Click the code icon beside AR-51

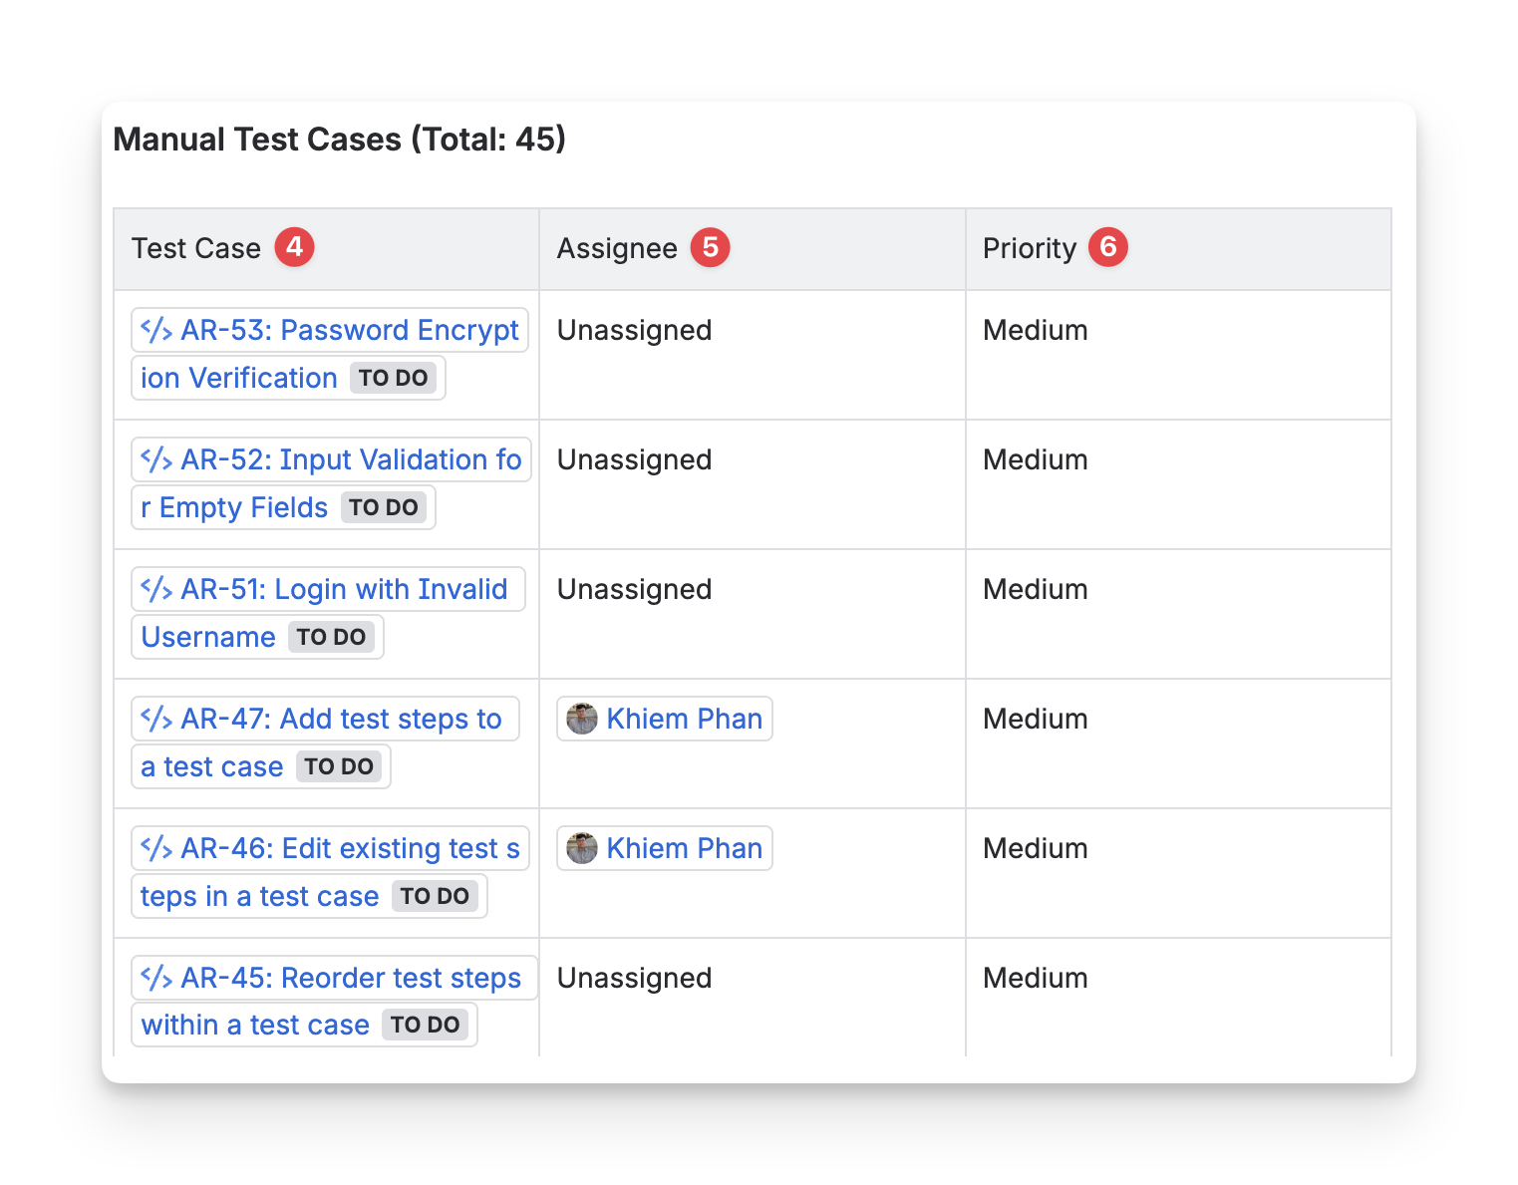point(156,589)
